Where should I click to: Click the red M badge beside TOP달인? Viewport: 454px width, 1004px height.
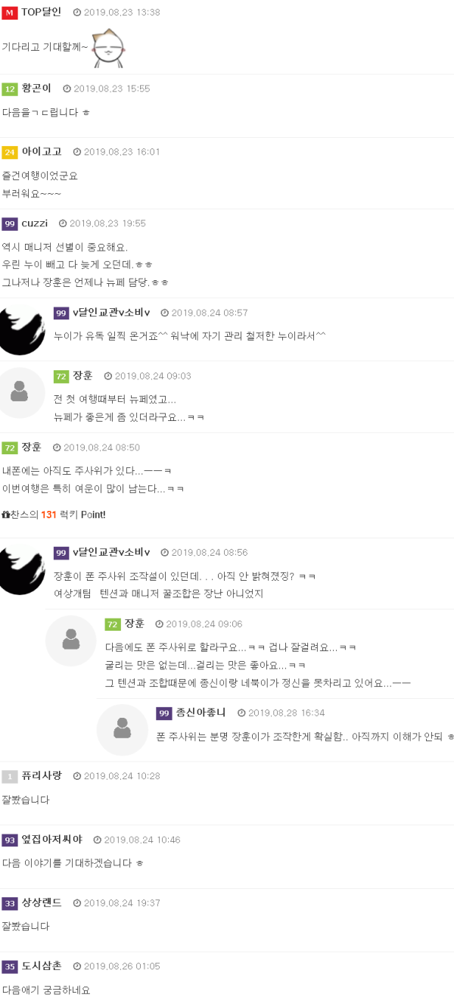(9, 13)
